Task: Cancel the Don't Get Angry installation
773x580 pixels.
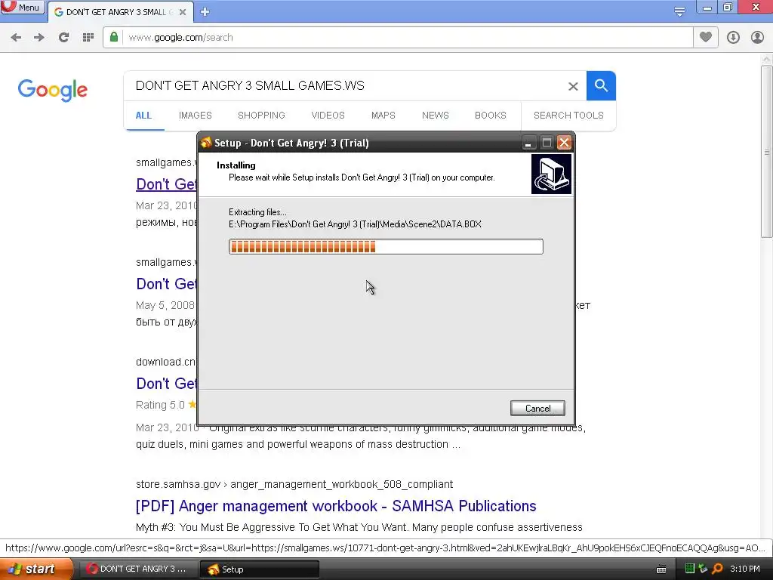Action: click(537, 409)
